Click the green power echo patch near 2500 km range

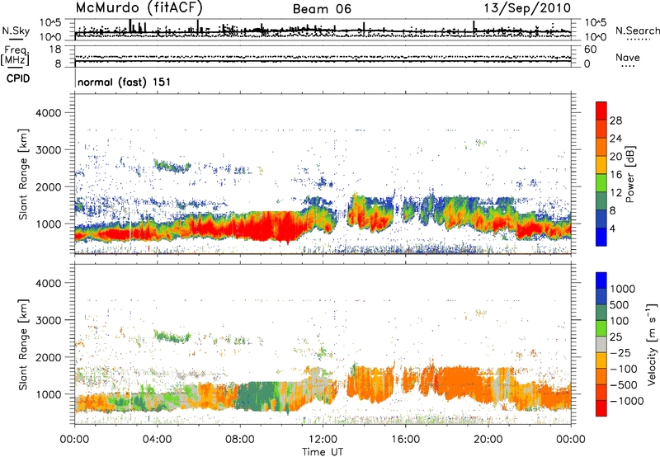click(172, 166)
